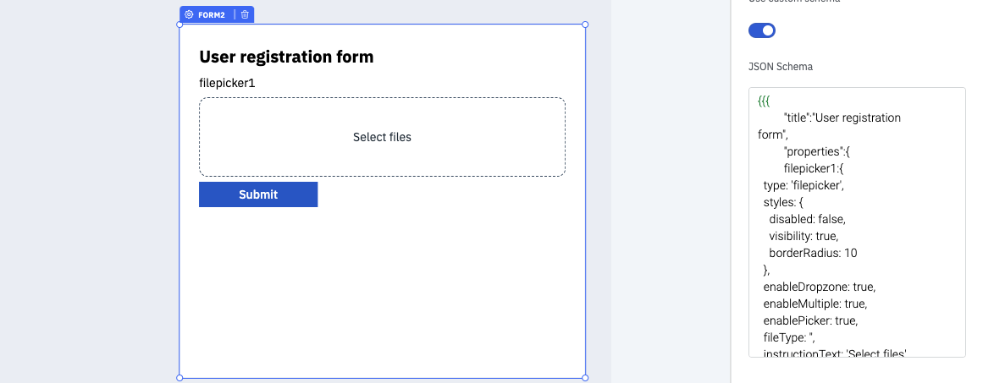Click the User registration form heading

tap(286, 57)
